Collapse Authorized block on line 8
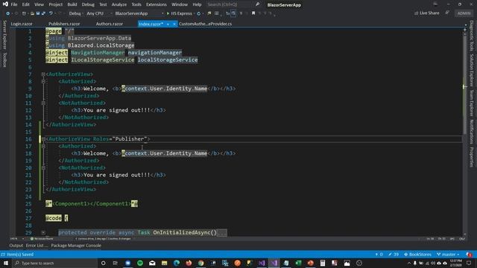 43,81
